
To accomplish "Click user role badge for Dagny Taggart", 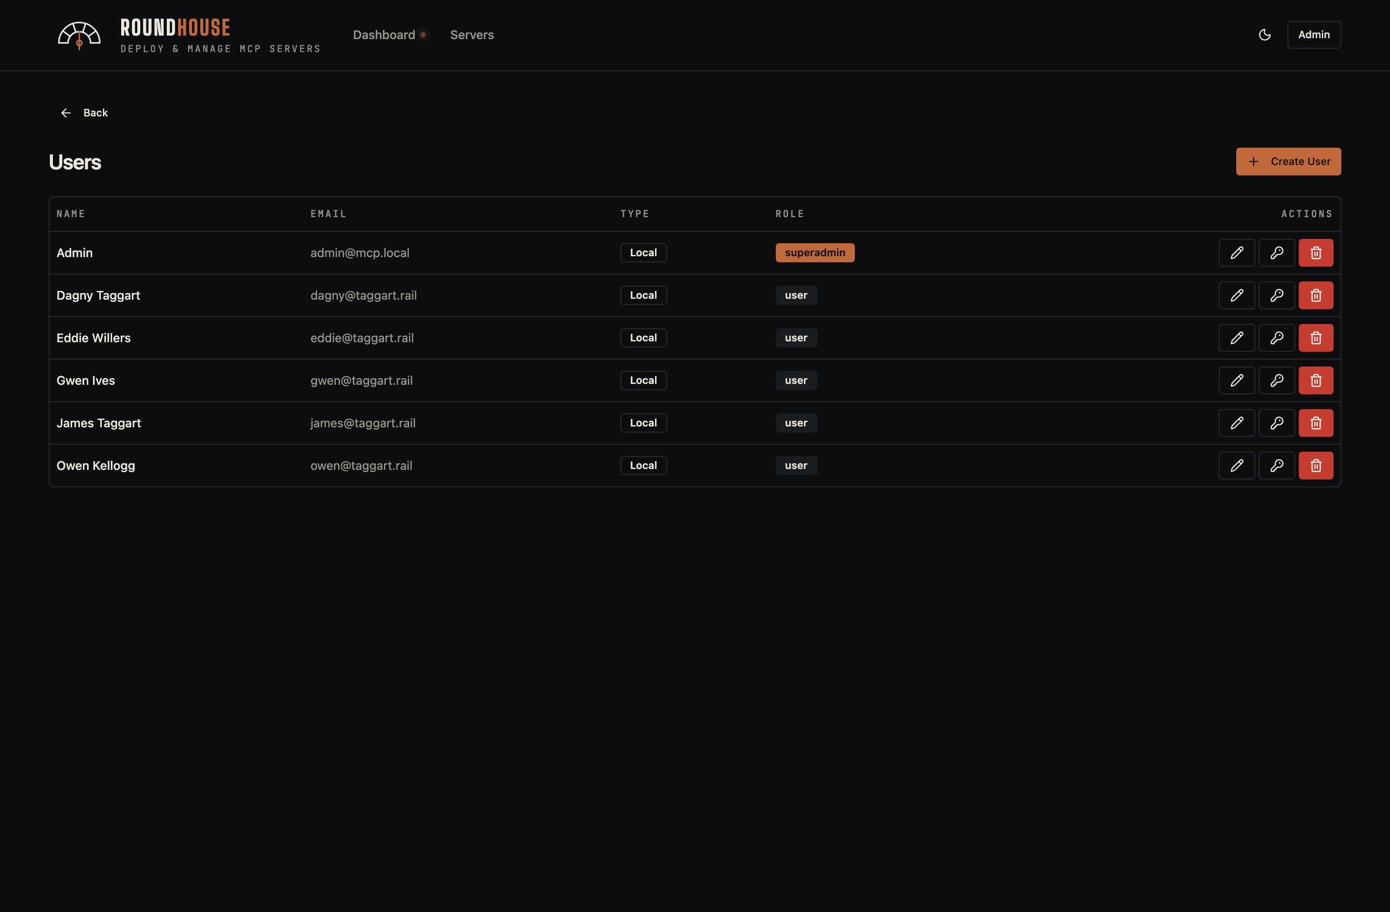I will [796, 295].
